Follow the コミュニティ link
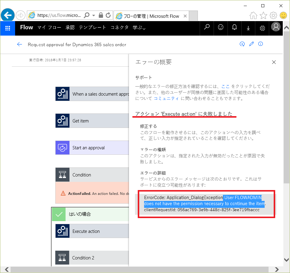Screen dimensions: 290x273 [166, 99]
